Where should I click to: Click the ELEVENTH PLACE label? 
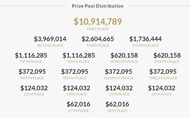point(119,78)
